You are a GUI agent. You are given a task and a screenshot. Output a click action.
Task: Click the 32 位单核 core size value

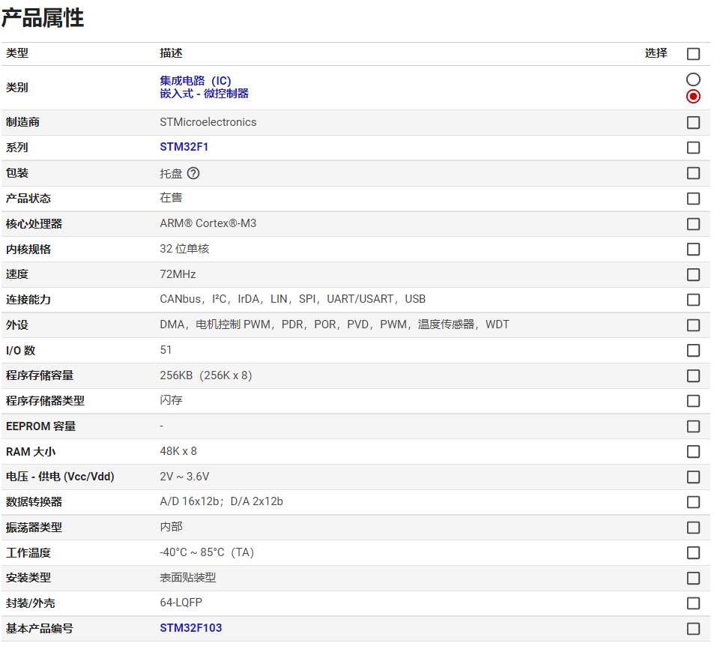[184, 249]
